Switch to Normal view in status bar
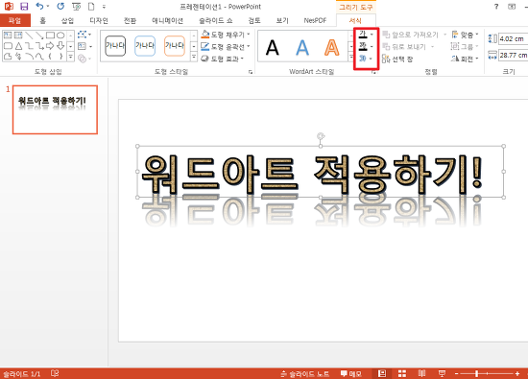The height and width of the screenshot is (379, 528). click(382, 373)
